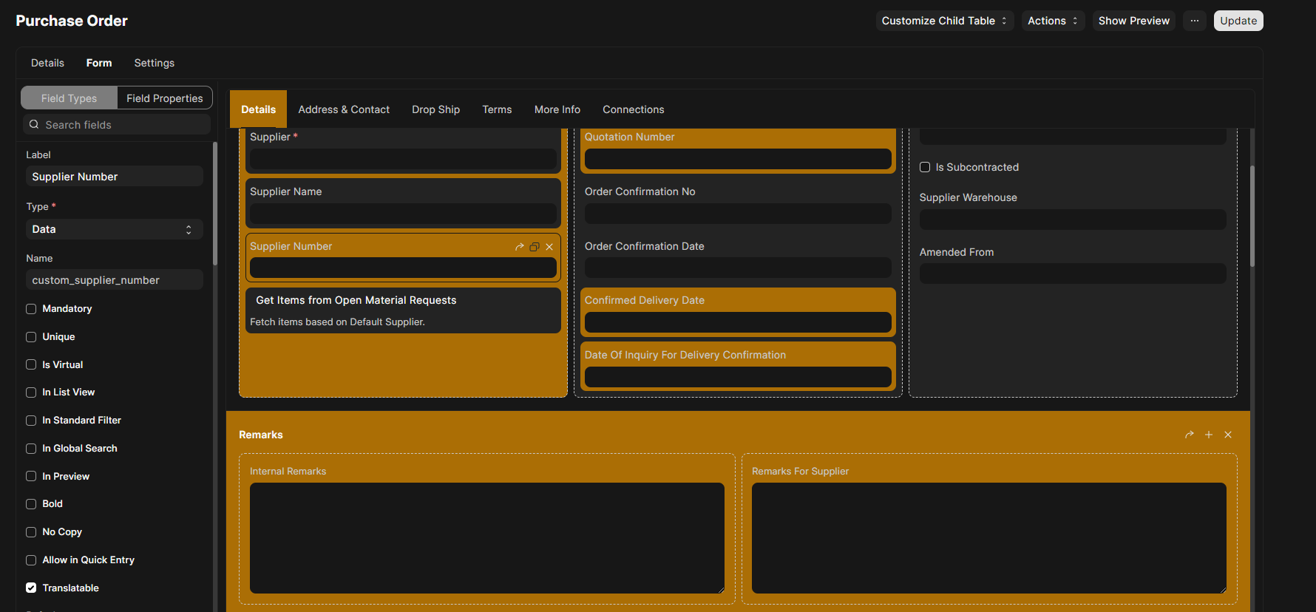Click the Update button
Viewport: 1316px width, 612px height.
coord(1238,21)
